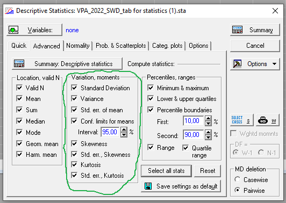Increase First percentile with up arrow

[x=208, y=119]
